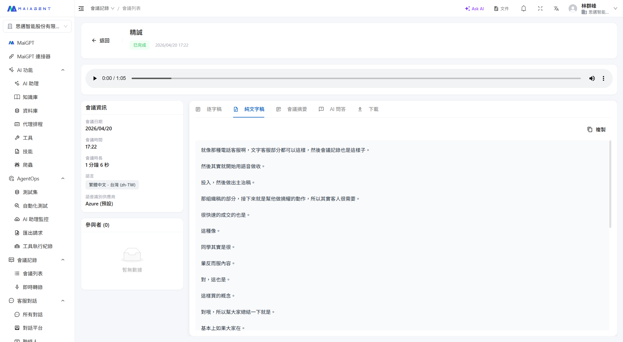Viewport: 623px width, 342px height.
Task: Open the organization selector dropdown
Action: coord(37,26)
